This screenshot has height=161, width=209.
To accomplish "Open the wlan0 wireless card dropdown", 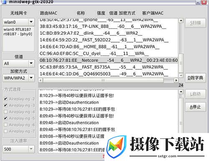I will [x=31, y=22].
